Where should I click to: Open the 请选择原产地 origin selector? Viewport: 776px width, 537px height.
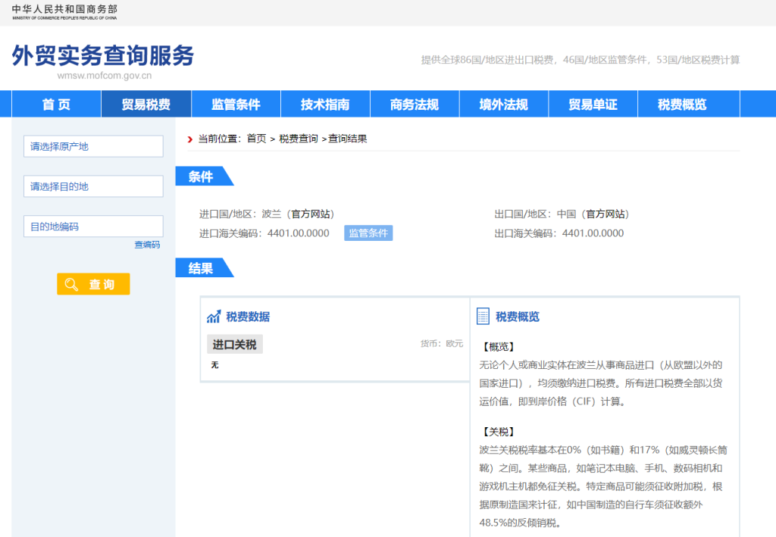[93, 146]
